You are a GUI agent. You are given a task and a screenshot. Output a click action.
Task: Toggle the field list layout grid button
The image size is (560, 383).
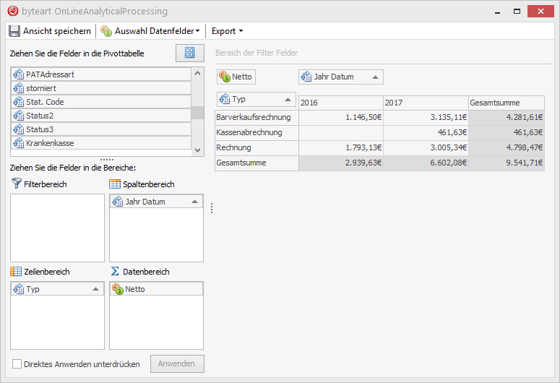(x=190, y=53)
